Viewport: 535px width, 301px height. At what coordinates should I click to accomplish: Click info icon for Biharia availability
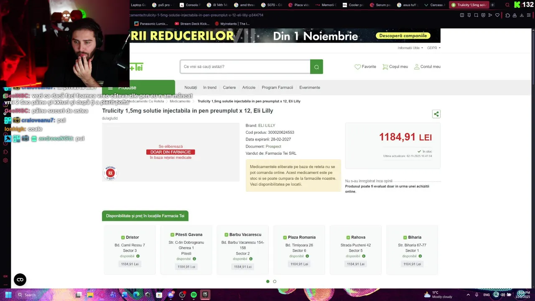click(x=420, y=256)
